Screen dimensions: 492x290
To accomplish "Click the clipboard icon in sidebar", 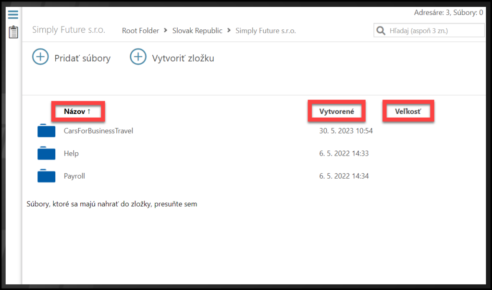I will point(13,32).
